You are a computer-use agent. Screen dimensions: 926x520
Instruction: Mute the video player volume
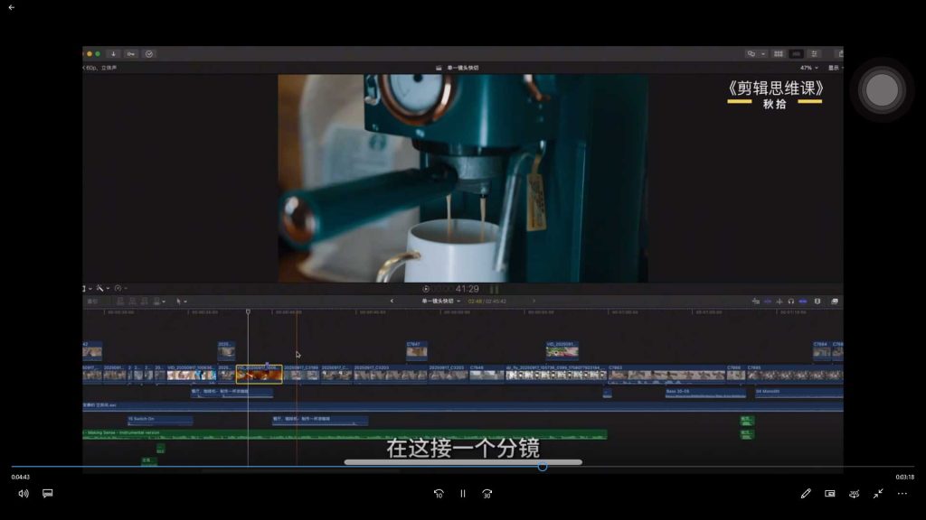[x=23, y=494]
